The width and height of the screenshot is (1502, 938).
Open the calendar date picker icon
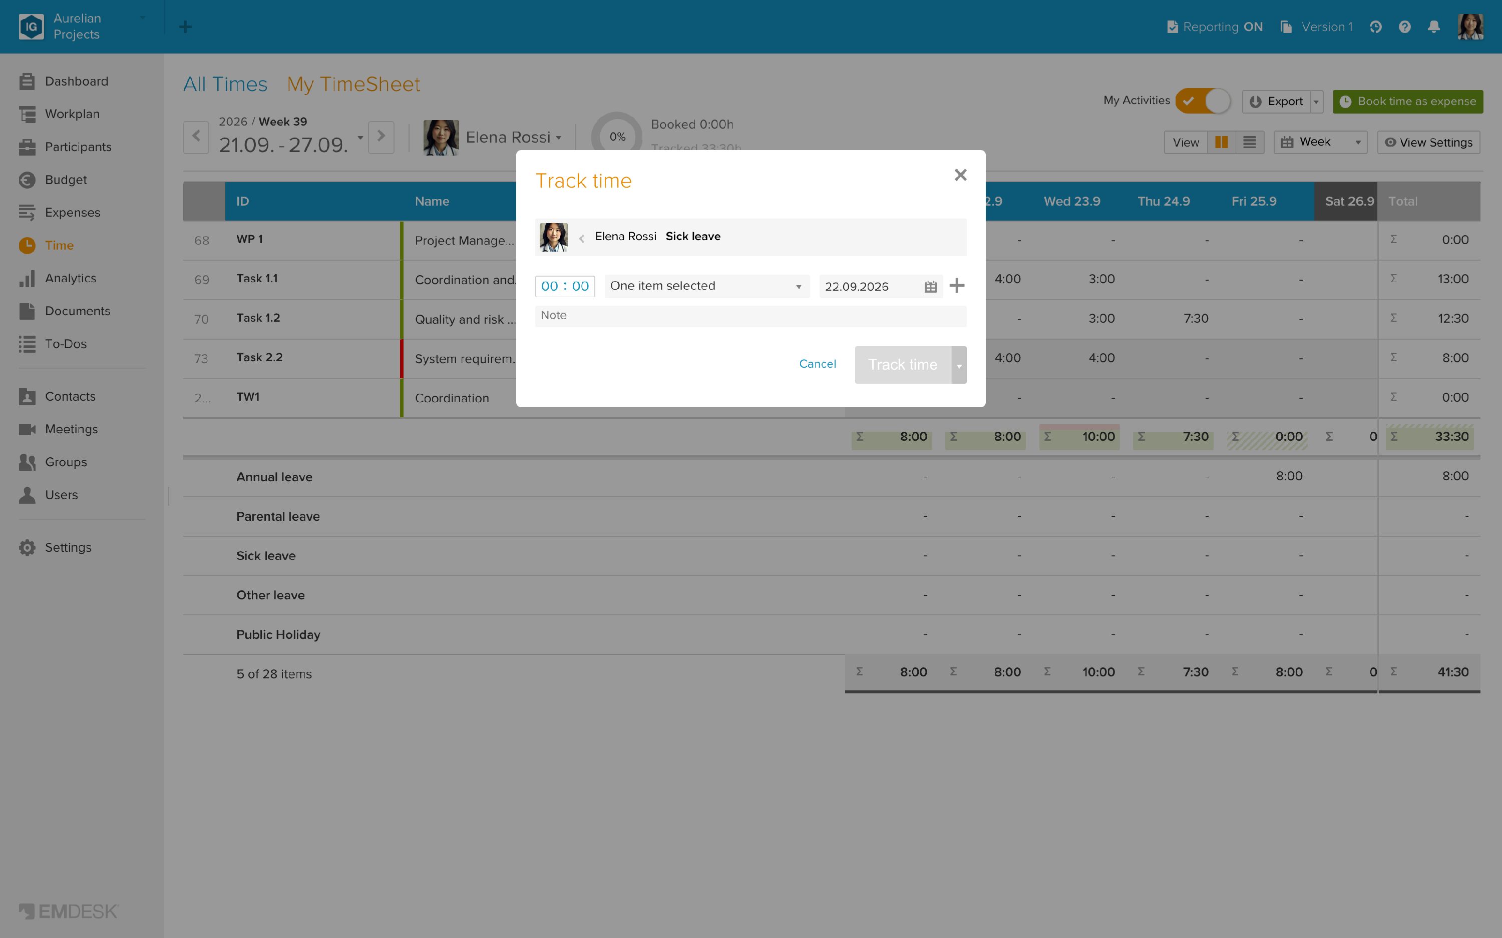click(x=930, y=287)
